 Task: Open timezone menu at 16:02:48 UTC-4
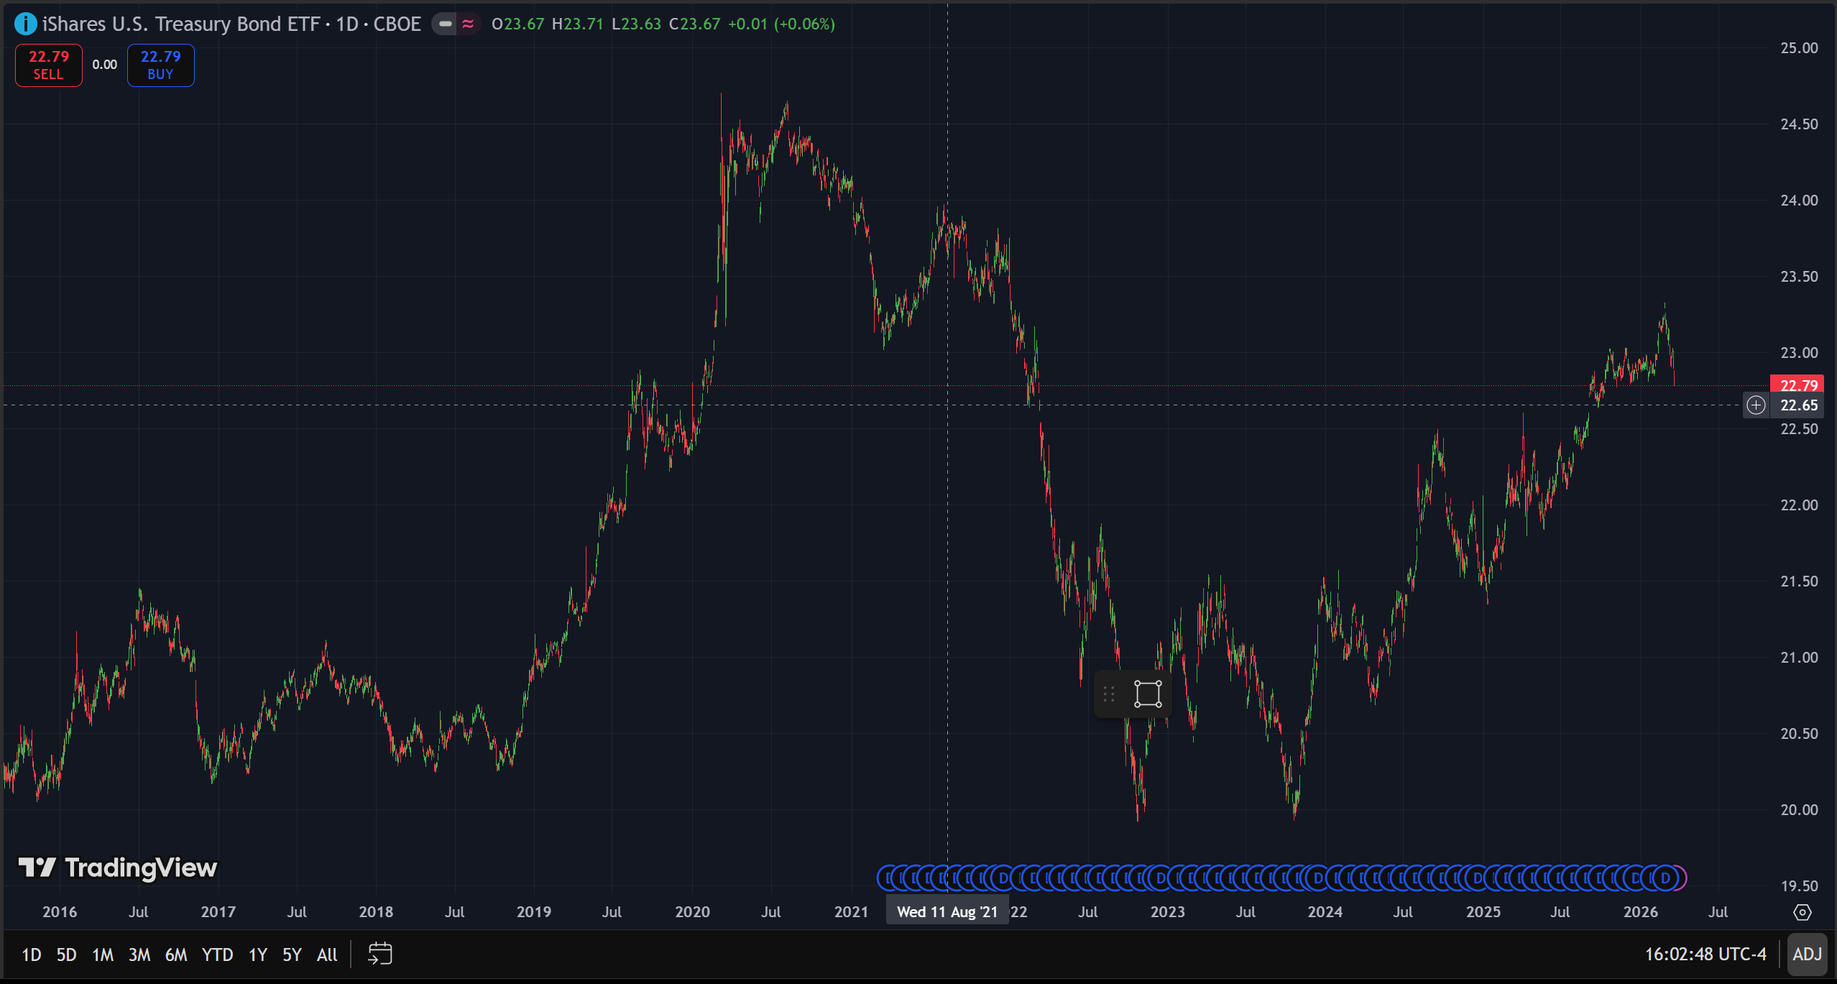click(1705, 954)
